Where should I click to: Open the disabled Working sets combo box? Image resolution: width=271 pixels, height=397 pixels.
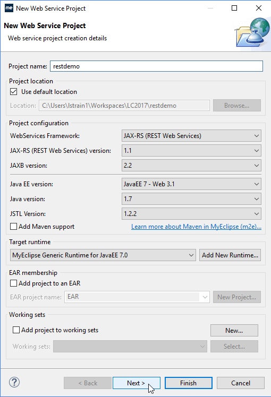[130, 347]
